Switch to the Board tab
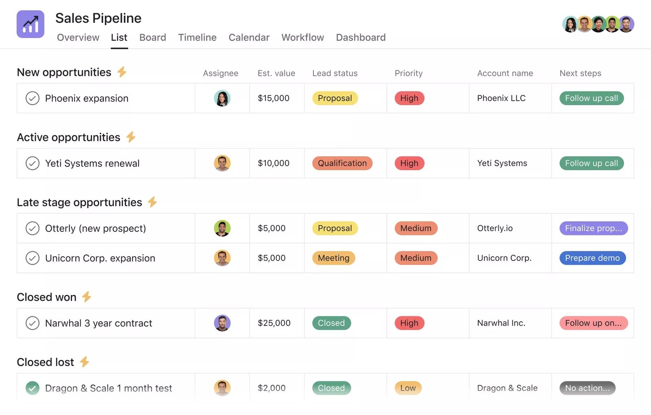This screenshot has height=415, width=651. [x=153, y=37]
